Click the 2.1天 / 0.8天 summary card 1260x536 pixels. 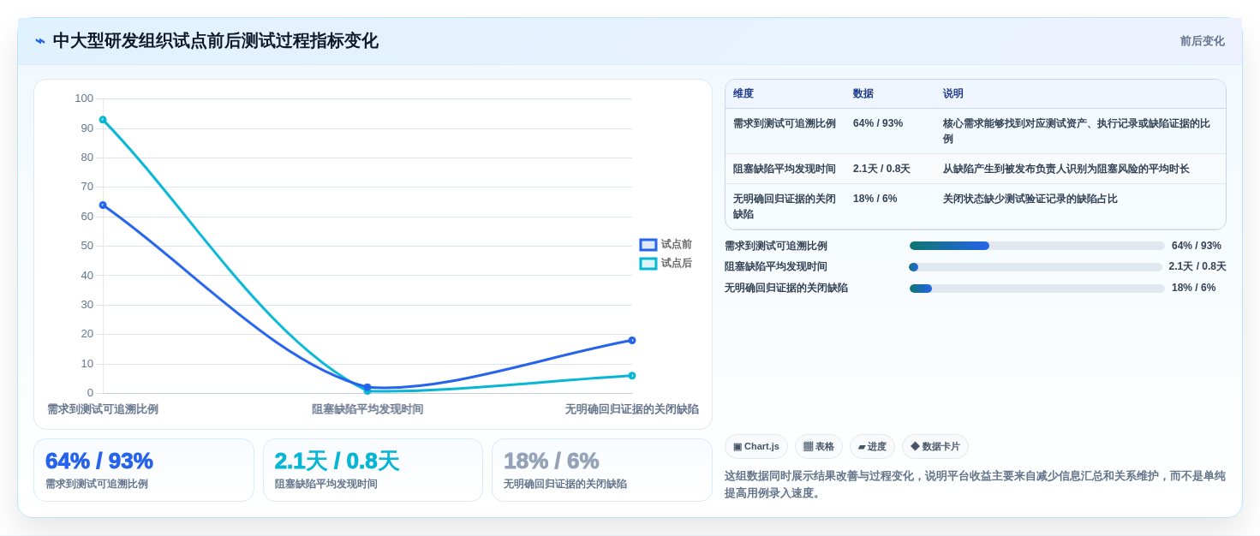[x=373, y=470]
